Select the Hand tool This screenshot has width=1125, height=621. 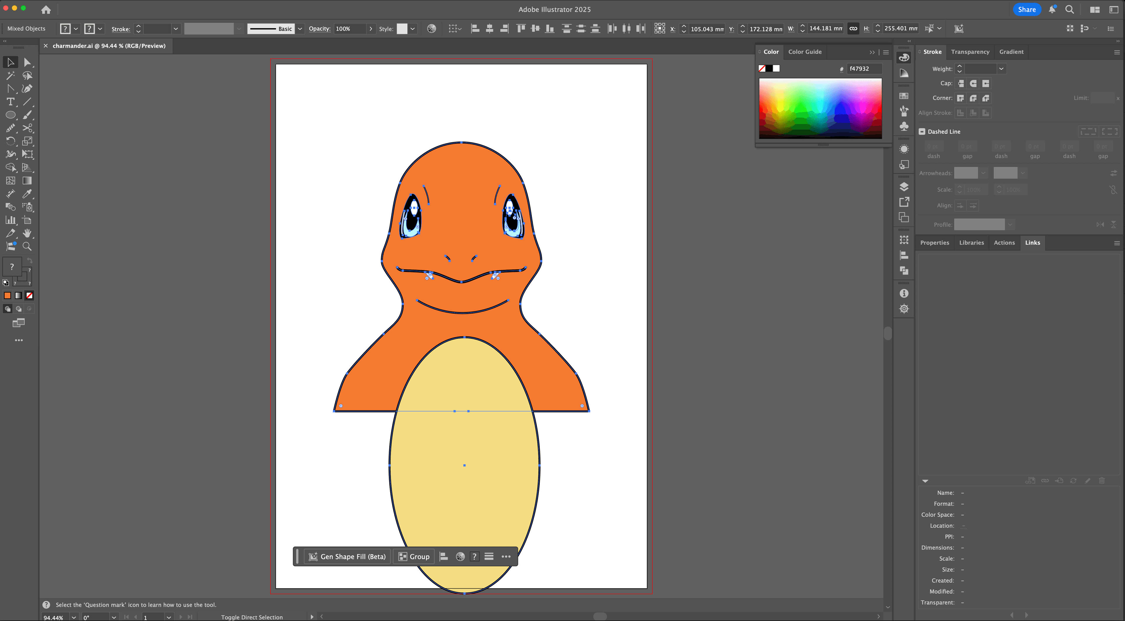(x=27, y=233)
